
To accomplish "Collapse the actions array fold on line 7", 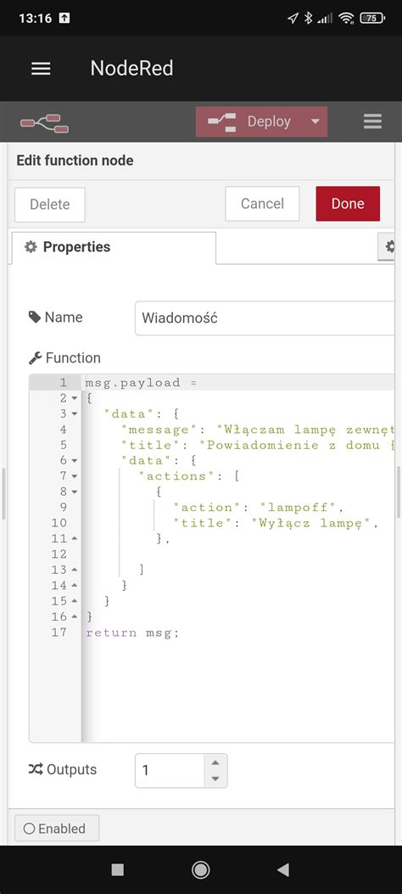I will 75,475.
